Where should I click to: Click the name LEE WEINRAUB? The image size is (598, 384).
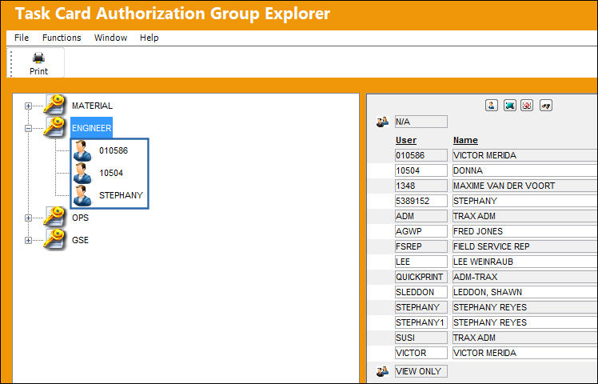[x=483, y=262]
